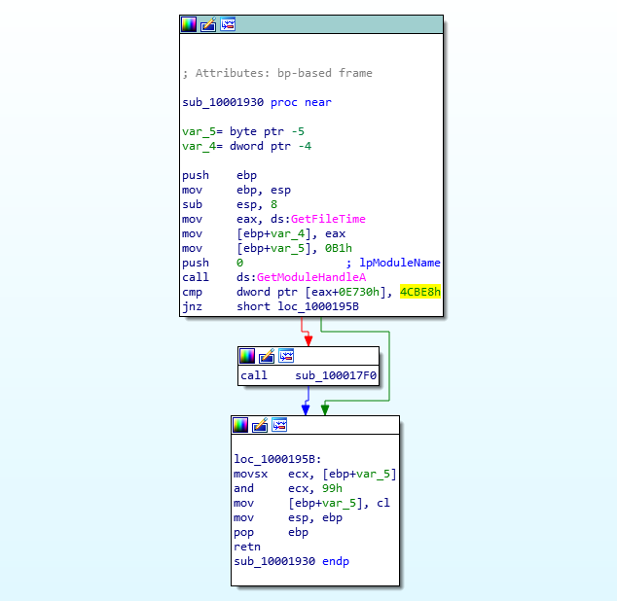Open node color picker on sub_10001930 block
The height and width of the screenshot is (601, 617).
pyautogui.click(x=189, y=24)
